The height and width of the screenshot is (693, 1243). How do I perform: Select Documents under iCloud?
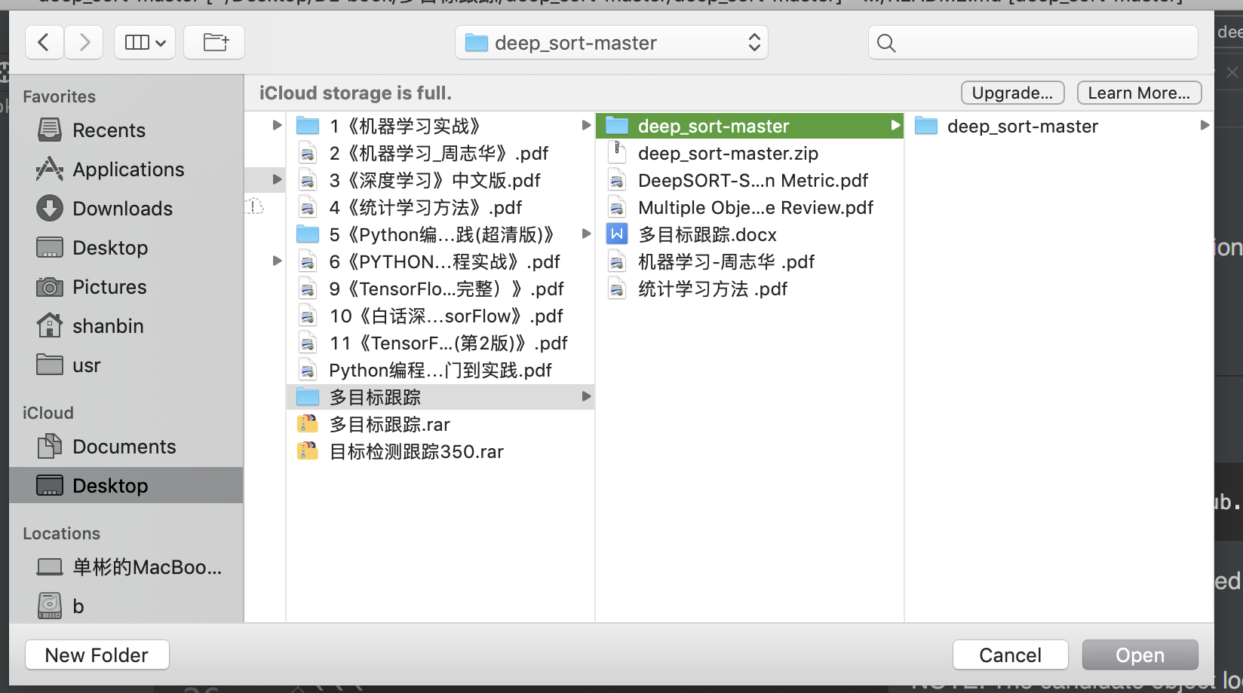[x=123, y=446]
